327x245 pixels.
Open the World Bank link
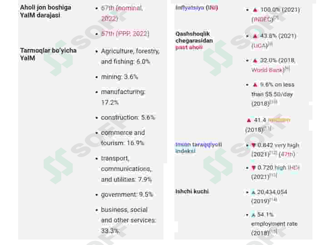click(267, 70)
